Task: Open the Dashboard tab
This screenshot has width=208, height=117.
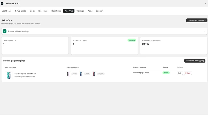Action: [x=7, y=11]
